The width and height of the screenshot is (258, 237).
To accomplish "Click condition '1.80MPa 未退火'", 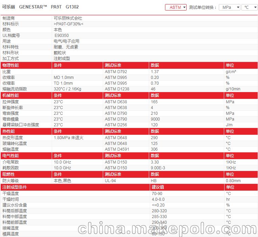I will click(68, 138).
